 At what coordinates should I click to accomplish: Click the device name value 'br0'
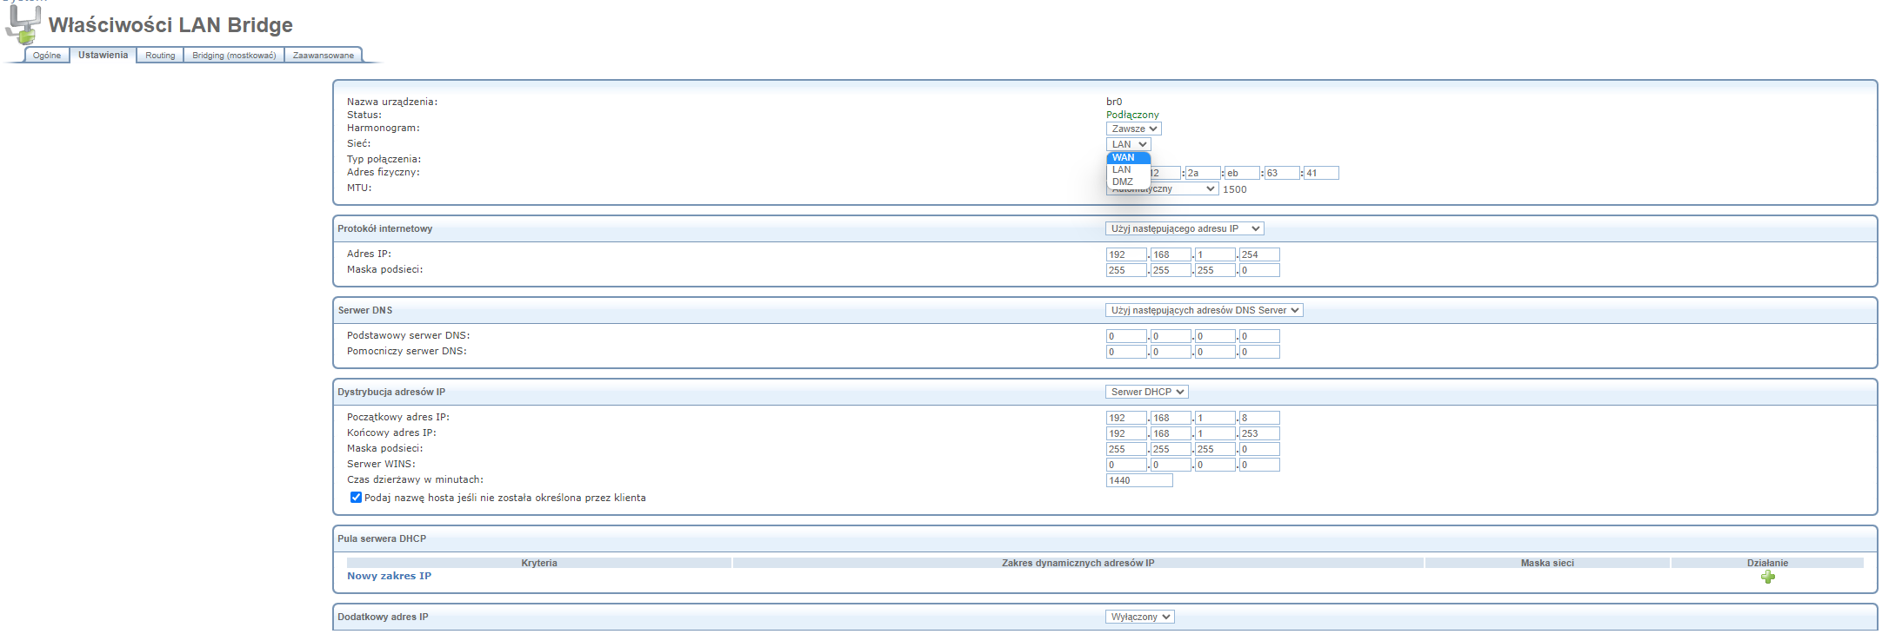pos(1114,102)
